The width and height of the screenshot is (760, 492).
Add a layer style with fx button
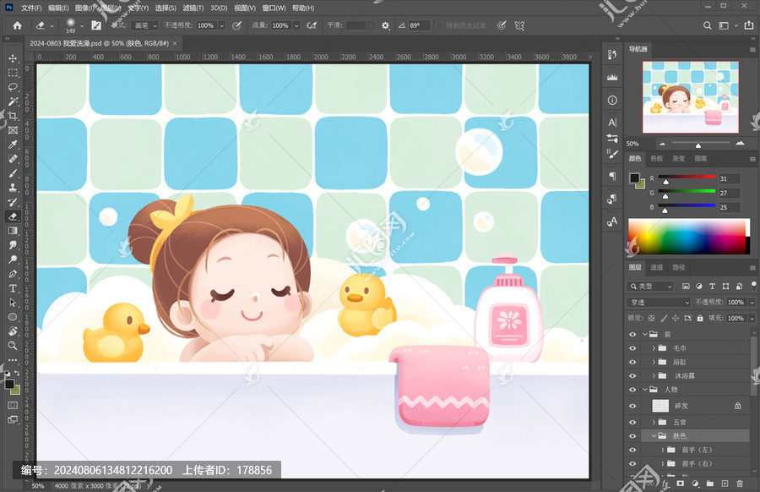(x=665, y=484)
